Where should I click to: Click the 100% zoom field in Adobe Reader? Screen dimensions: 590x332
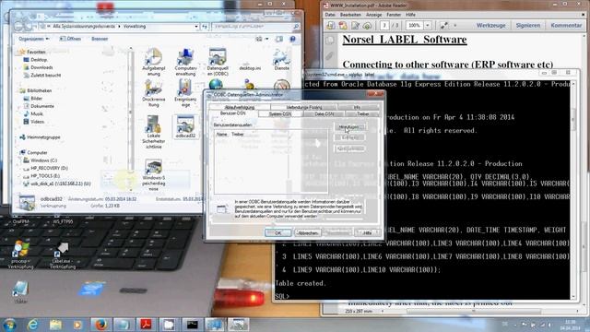pyautogui.click(x=414, y=25)
